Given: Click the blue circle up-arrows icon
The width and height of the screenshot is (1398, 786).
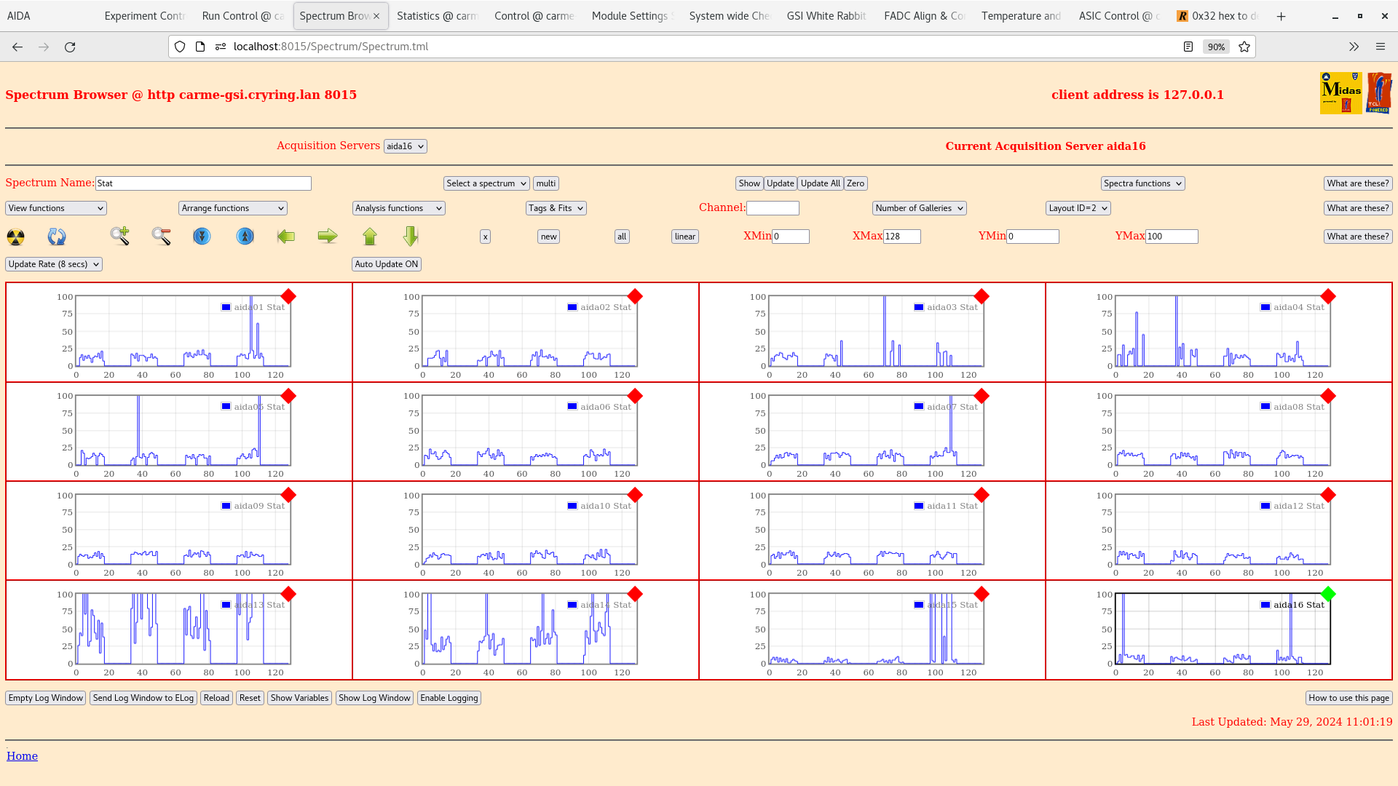Looking at the screenshot, I should tap(245, 237).
